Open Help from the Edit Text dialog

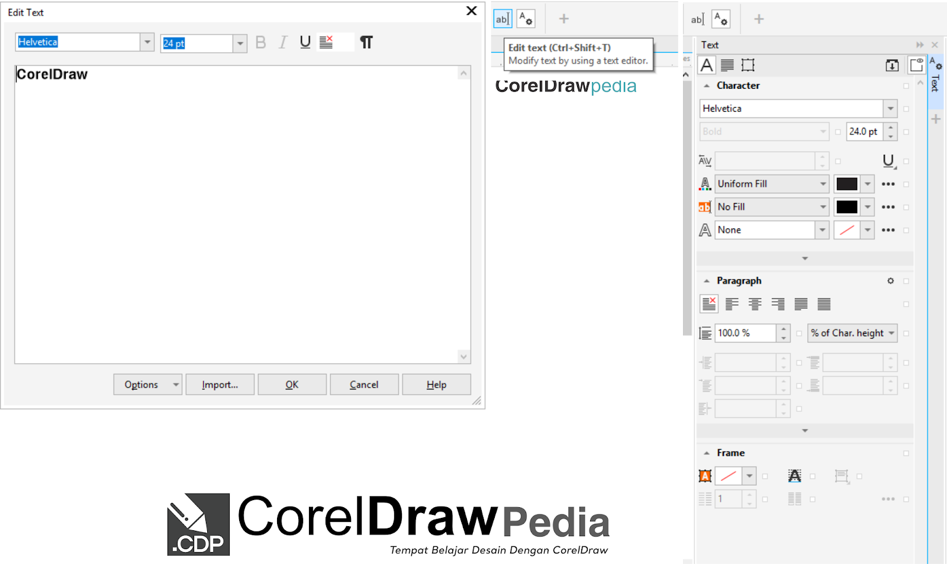pos(437,385)
